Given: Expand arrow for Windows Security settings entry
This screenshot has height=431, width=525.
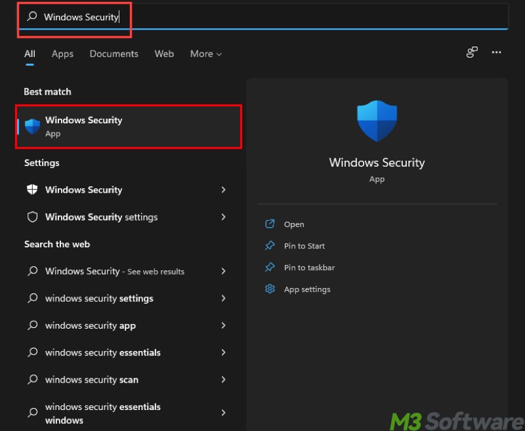Looking at the screenshot, I should coord(223,217).
